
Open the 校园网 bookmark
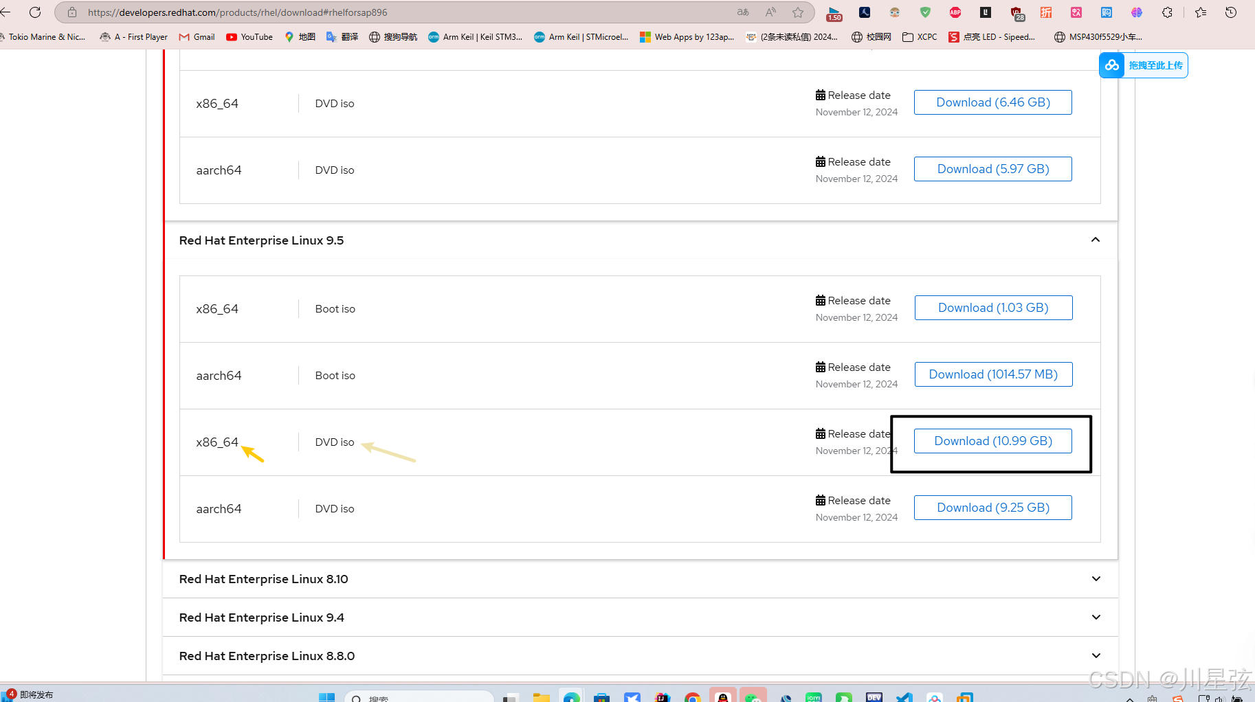(871, 37)
